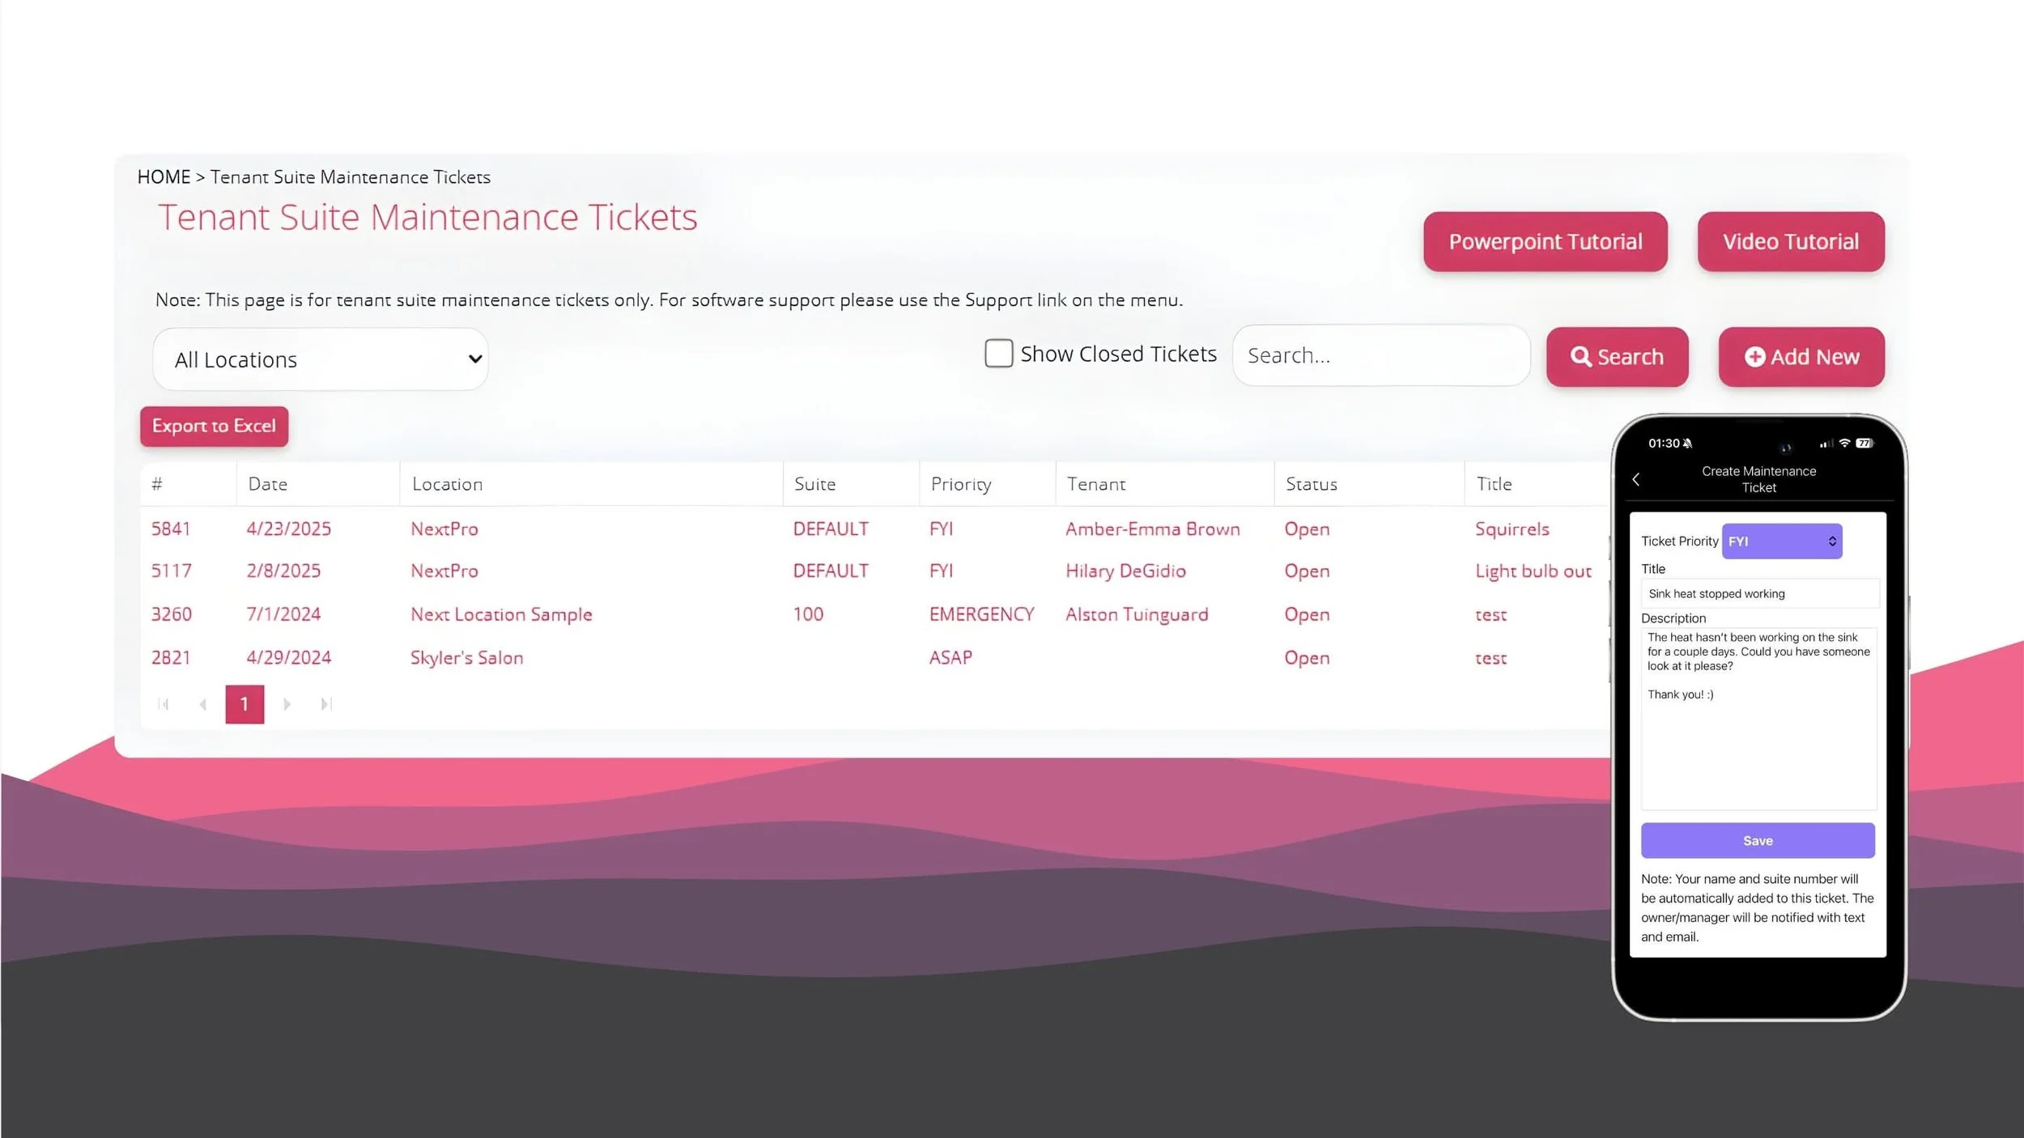The image size is (2024, 1138).
Task: Click the first-page pagination icon
Action: coord(164,703)
